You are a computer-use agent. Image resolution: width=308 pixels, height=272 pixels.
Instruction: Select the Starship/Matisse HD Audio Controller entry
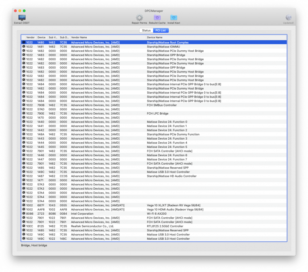(172, 176)
